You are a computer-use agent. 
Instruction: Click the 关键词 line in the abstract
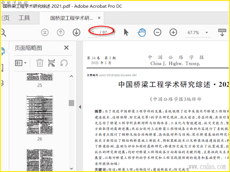142,169
